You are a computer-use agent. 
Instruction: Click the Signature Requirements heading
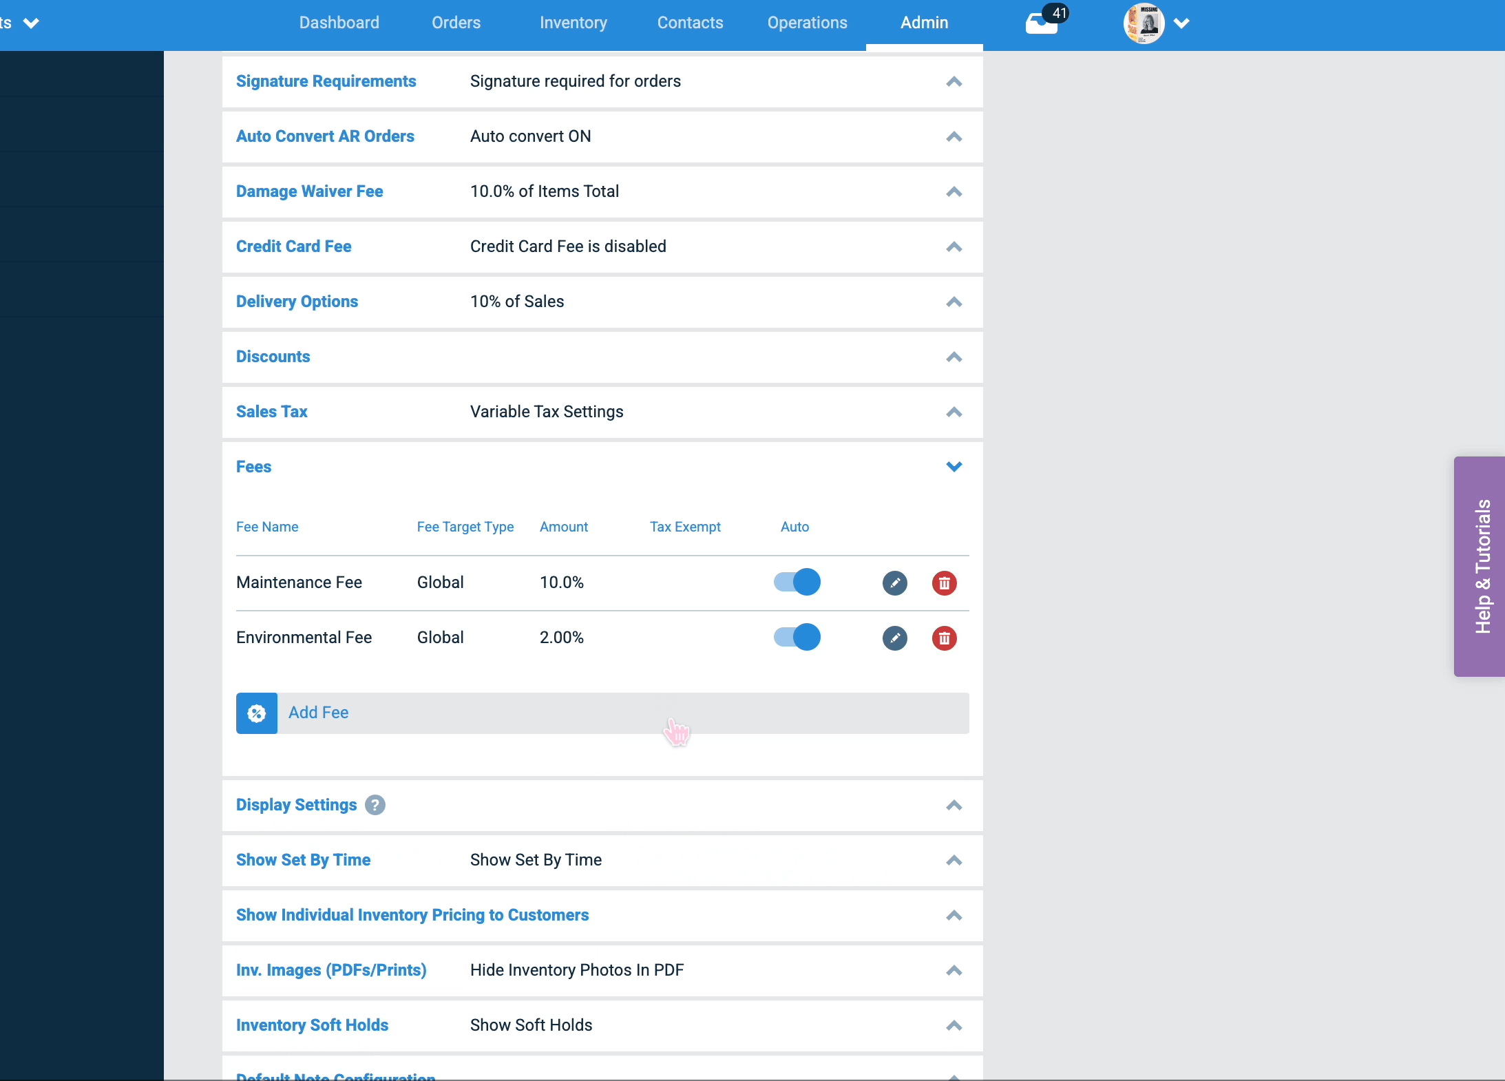326,81
